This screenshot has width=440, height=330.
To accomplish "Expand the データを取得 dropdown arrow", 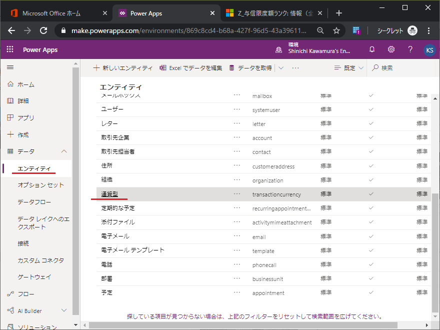I will click(281, 68).
